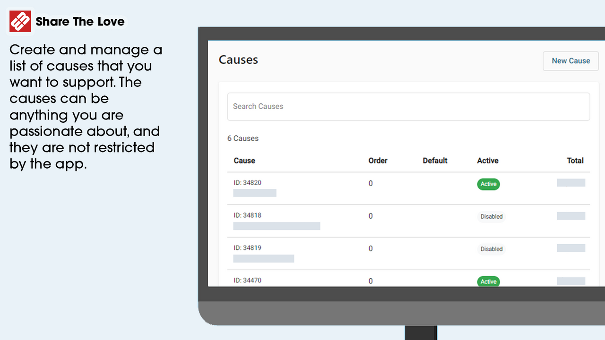Sort causes by the Order column

coord(377,161)
